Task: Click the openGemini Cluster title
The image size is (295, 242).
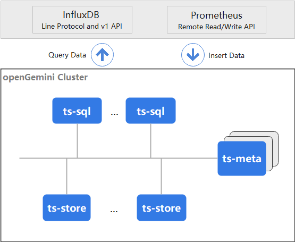Action: click(x=45, y=78)
